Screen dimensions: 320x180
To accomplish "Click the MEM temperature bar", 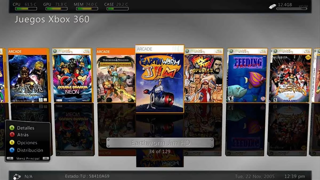I will pos(87,9).
